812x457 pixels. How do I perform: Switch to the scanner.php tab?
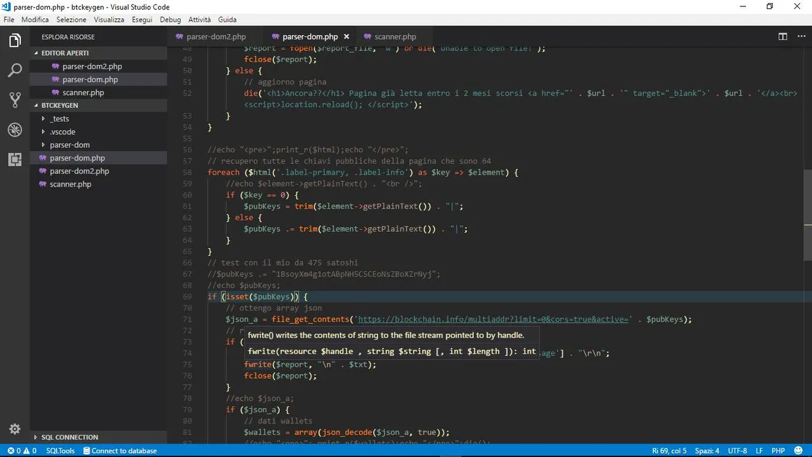[x=395, y=37]
